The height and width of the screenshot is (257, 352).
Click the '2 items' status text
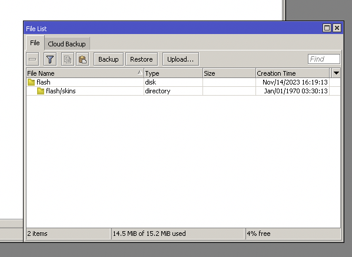point(37,234)
